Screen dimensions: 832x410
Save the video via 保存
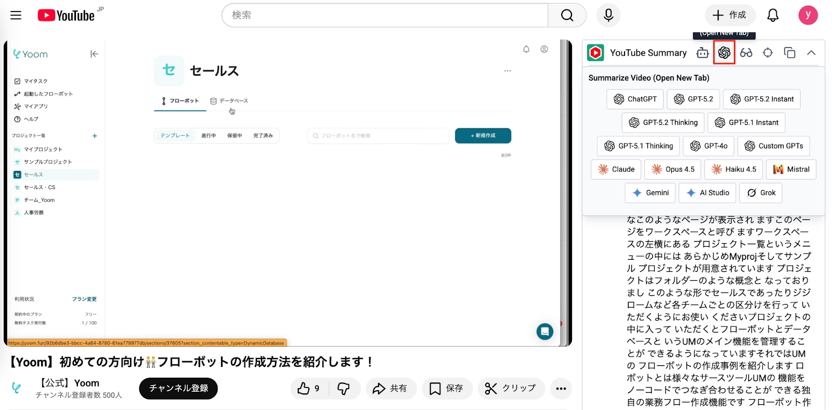coord(447,388)
